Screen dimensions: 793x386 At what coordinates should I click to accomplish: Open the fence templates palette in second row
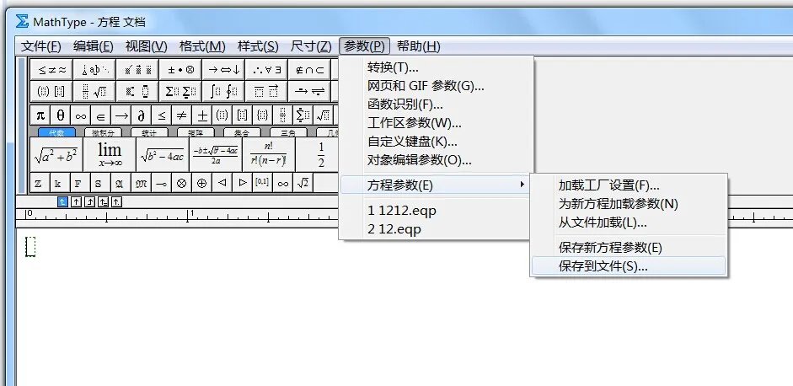51,92
